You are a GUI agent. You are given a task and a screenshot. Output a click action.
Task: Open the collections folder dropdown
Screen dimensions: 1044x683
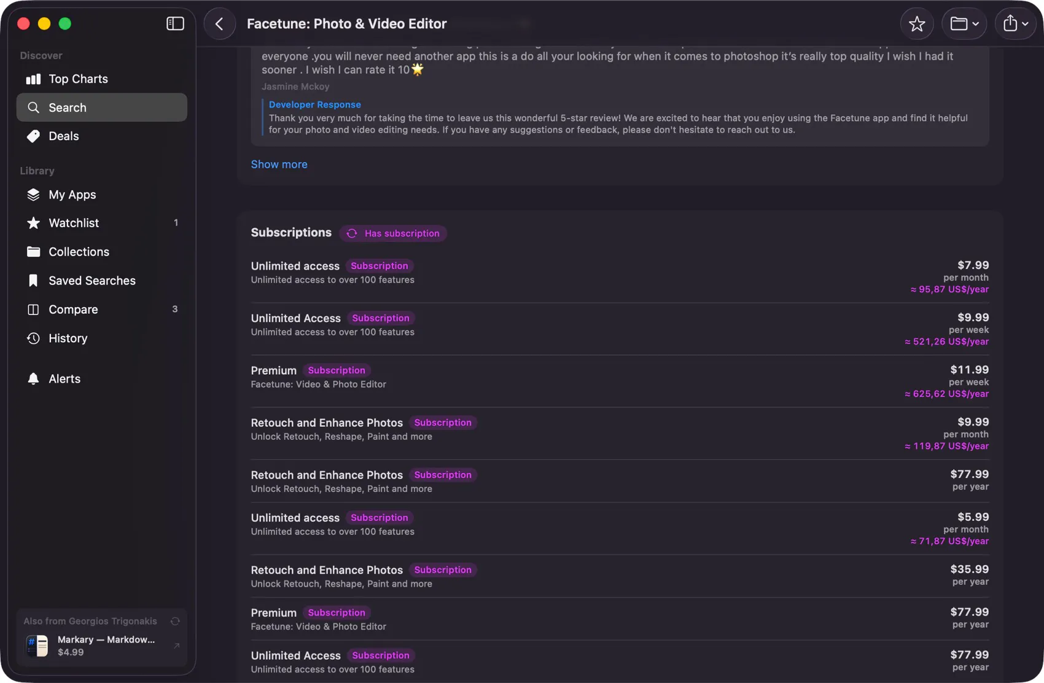tap(964, 24)
